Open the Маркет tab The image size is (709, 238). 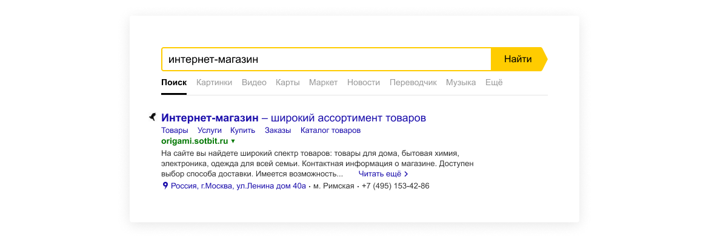pyautogui.click(x=324, y=83)
